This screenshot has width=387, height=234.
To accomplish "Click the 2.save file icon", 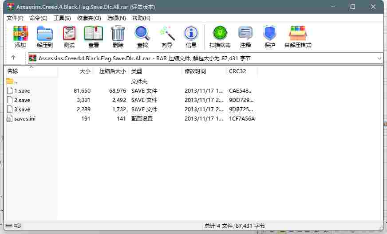I will tap(10, 100).
